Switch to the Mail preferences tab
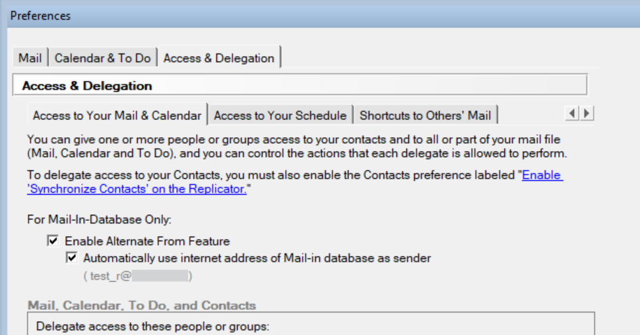The image size is (640, 335). point(30,58)
